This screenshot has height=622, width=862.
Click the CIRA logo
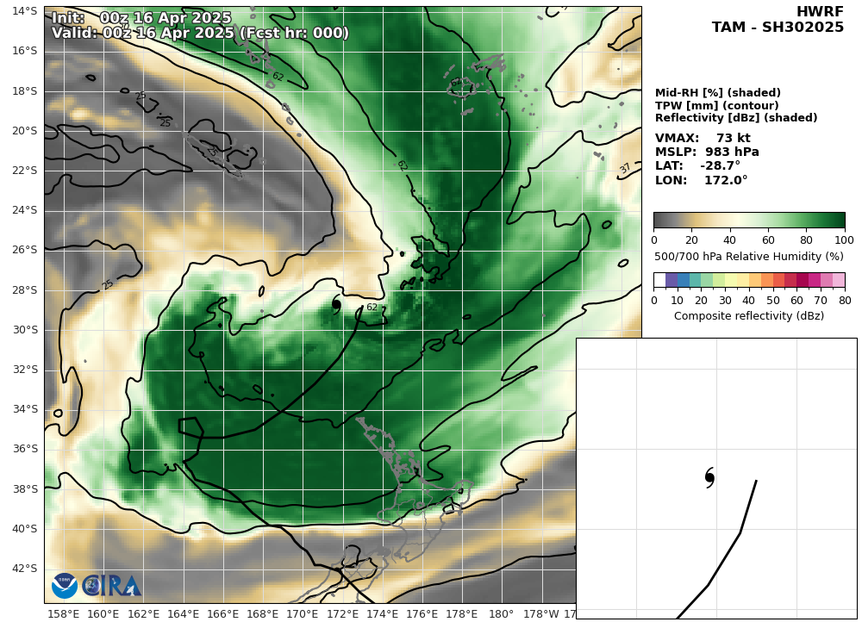[x=111, y=587]
